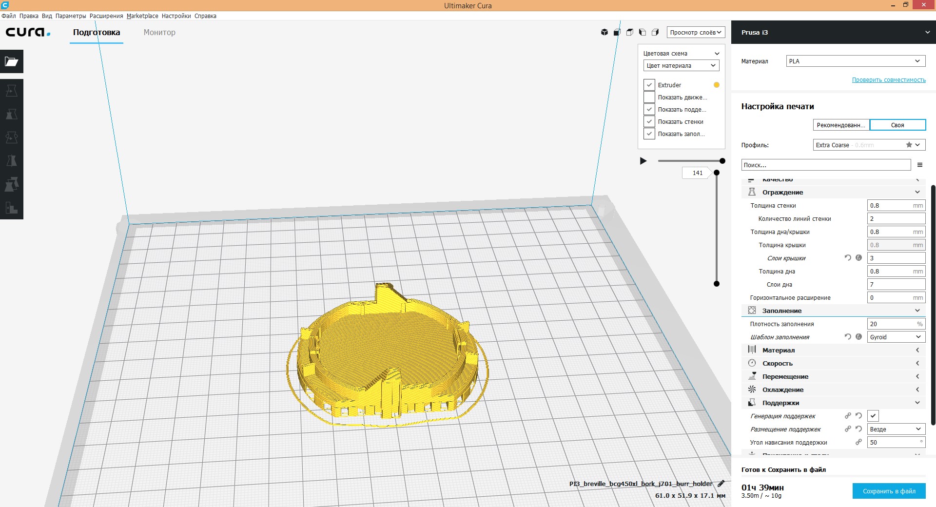Open the Просмотр слоёв view dropdown
This screenshot has width=936, height=507.
(x=696, y=32)
